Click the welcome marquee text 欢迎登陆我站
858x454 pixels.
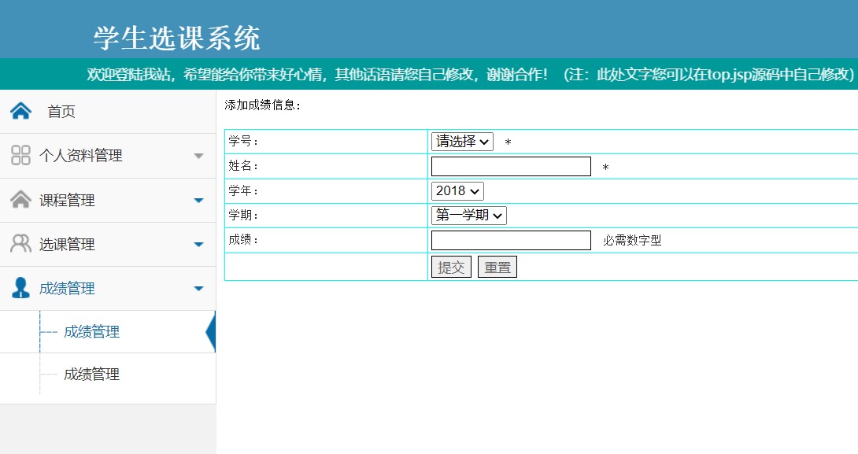click(x=128, y=75)
